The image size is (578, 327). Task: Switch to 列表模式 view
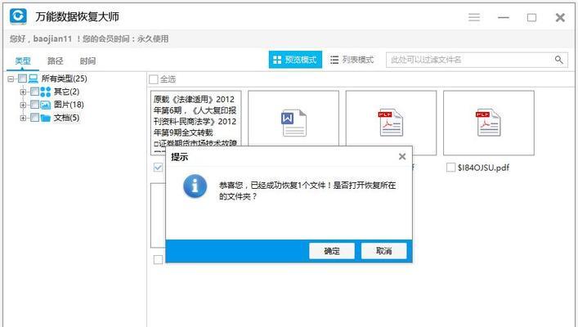point(352,60)
